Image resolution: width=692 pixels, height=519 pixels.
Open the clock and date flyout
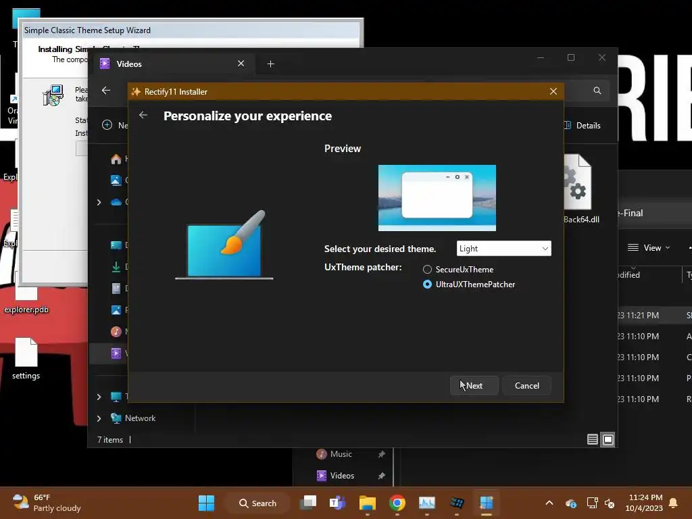tap(644, 503)
